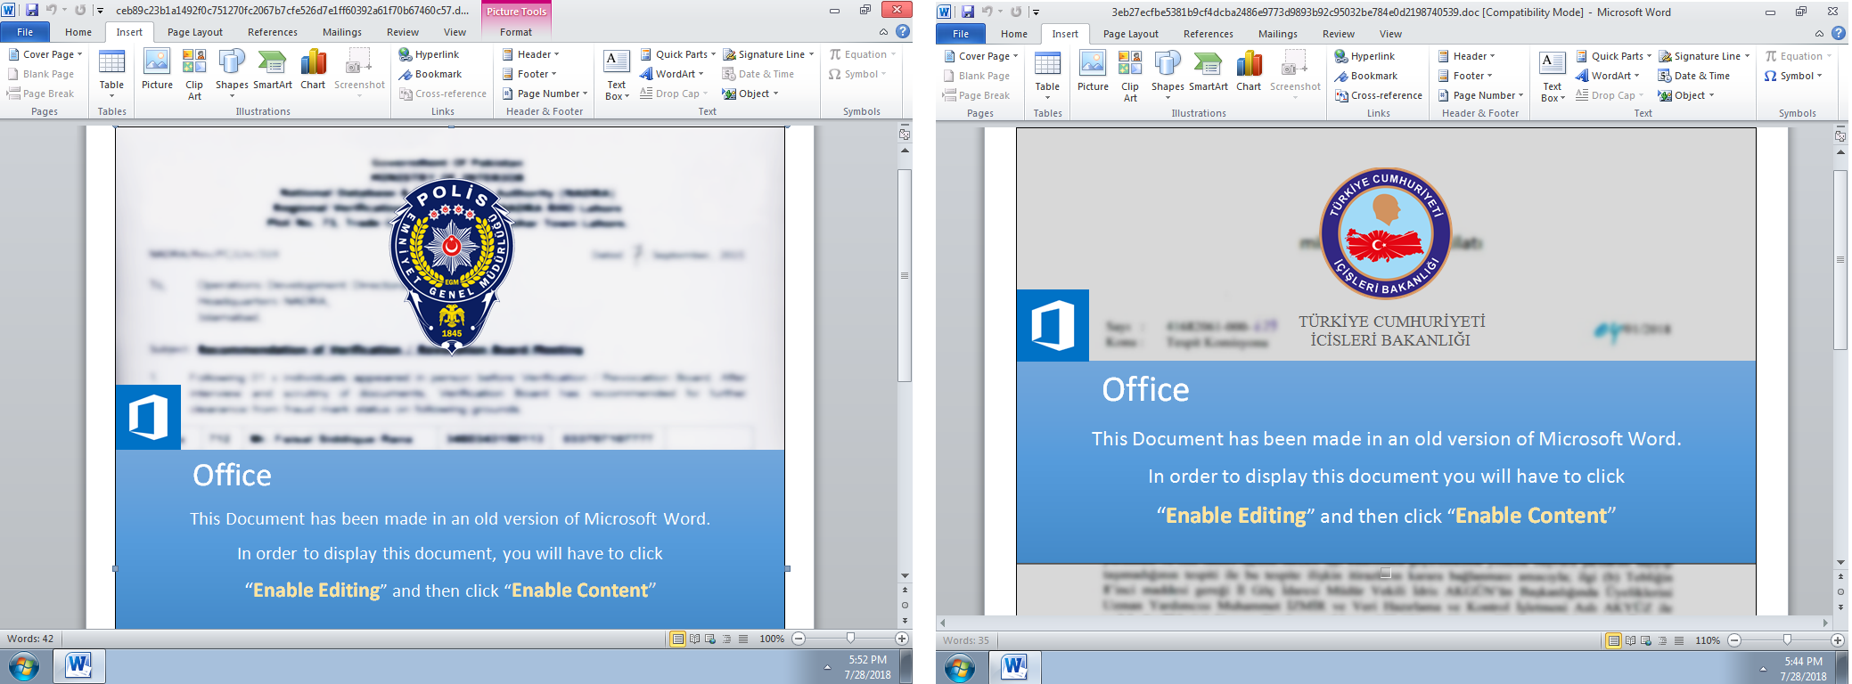Zoom in using plus in right Word window

pos(1838,640)
